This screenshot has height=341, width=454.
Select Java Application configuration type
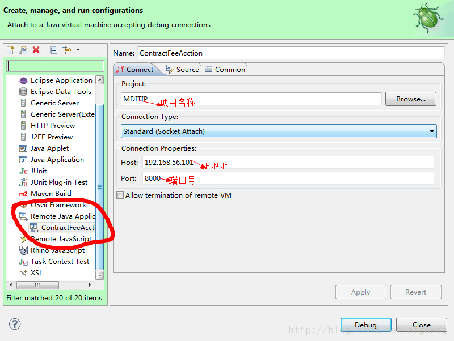pyautogui.click(x=57, y=160)
